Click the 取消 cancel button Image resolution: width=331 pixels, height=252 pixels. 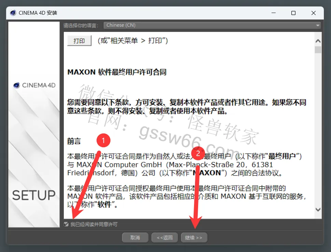click(135, 238)
